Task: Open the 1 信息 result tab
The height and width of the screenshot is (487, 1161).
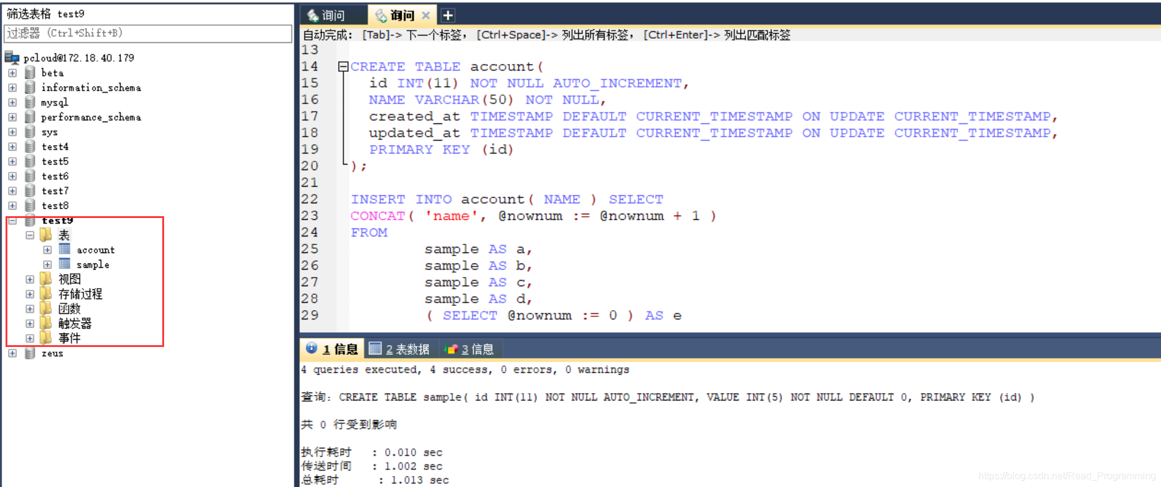Action: click(333, 349)
